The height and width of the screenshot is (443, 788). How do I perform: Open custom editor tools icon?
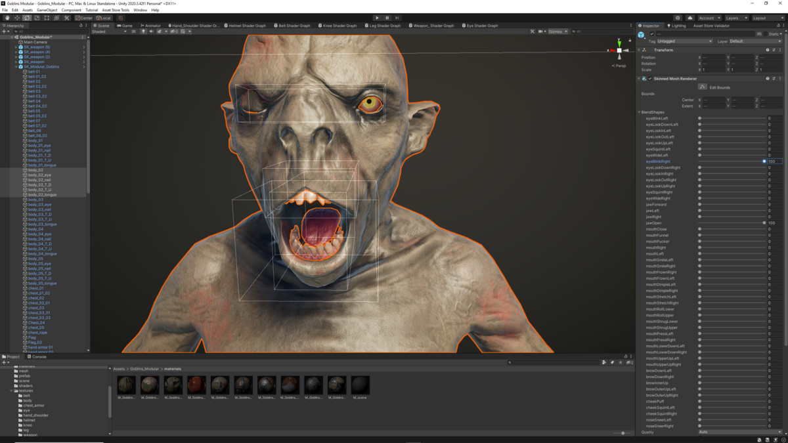click(66, 18)
